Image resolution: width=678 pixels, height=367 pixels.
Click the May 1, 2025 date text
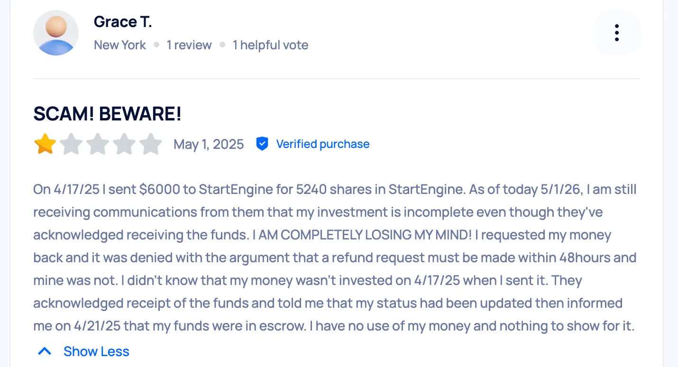tap(209, 144)
